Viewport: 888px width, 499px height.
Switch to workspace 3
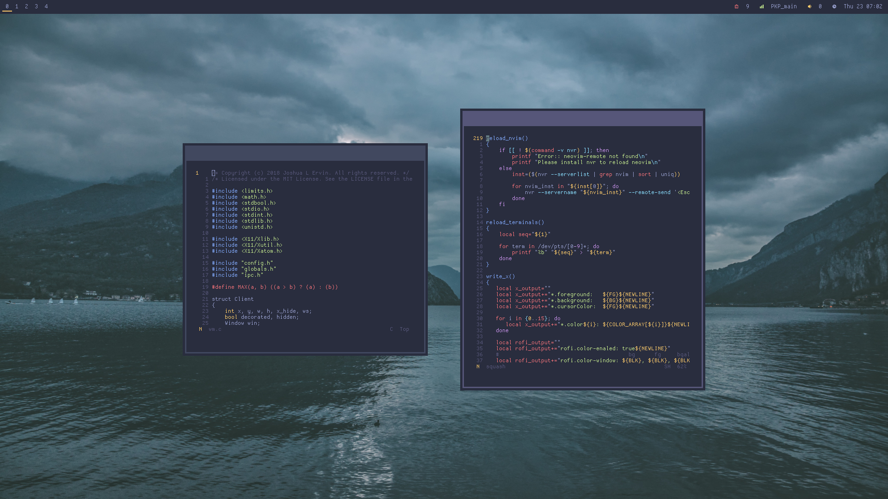coord(36,6)
